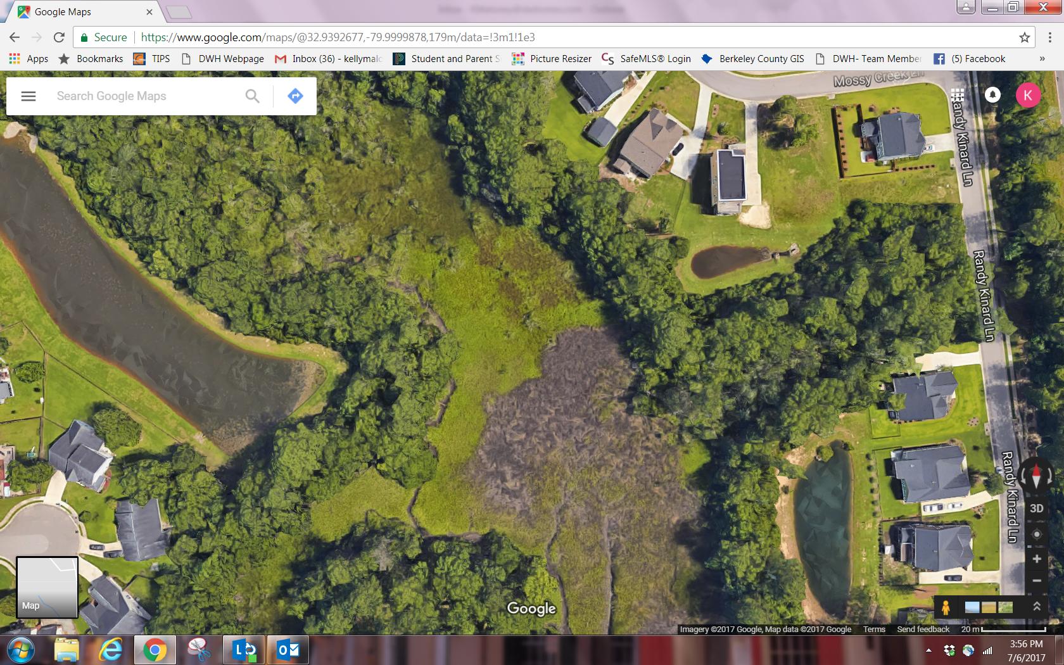Click the Send feedback link

tap(923, 629)
